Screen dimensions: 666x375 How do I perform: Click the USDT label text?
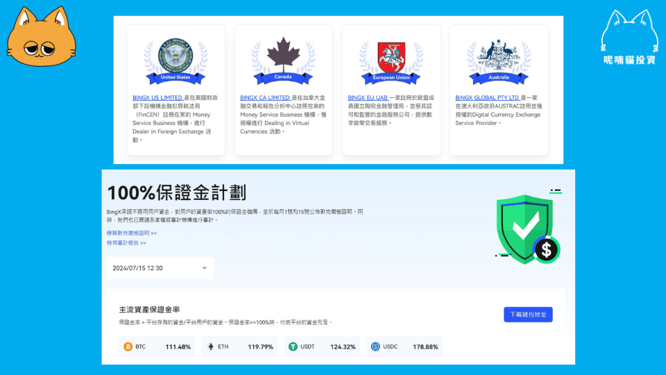(x=307, y=347)
